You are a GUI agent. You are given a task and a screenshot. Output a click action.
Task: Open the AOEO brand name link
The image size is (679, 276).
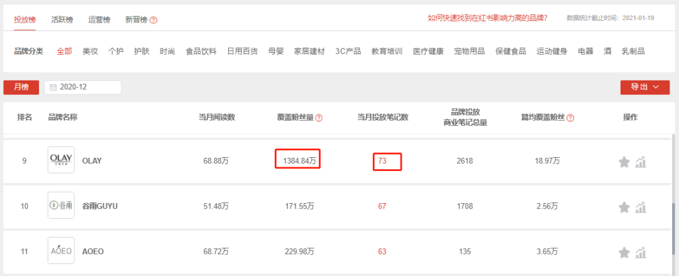(x=92, y=251)
